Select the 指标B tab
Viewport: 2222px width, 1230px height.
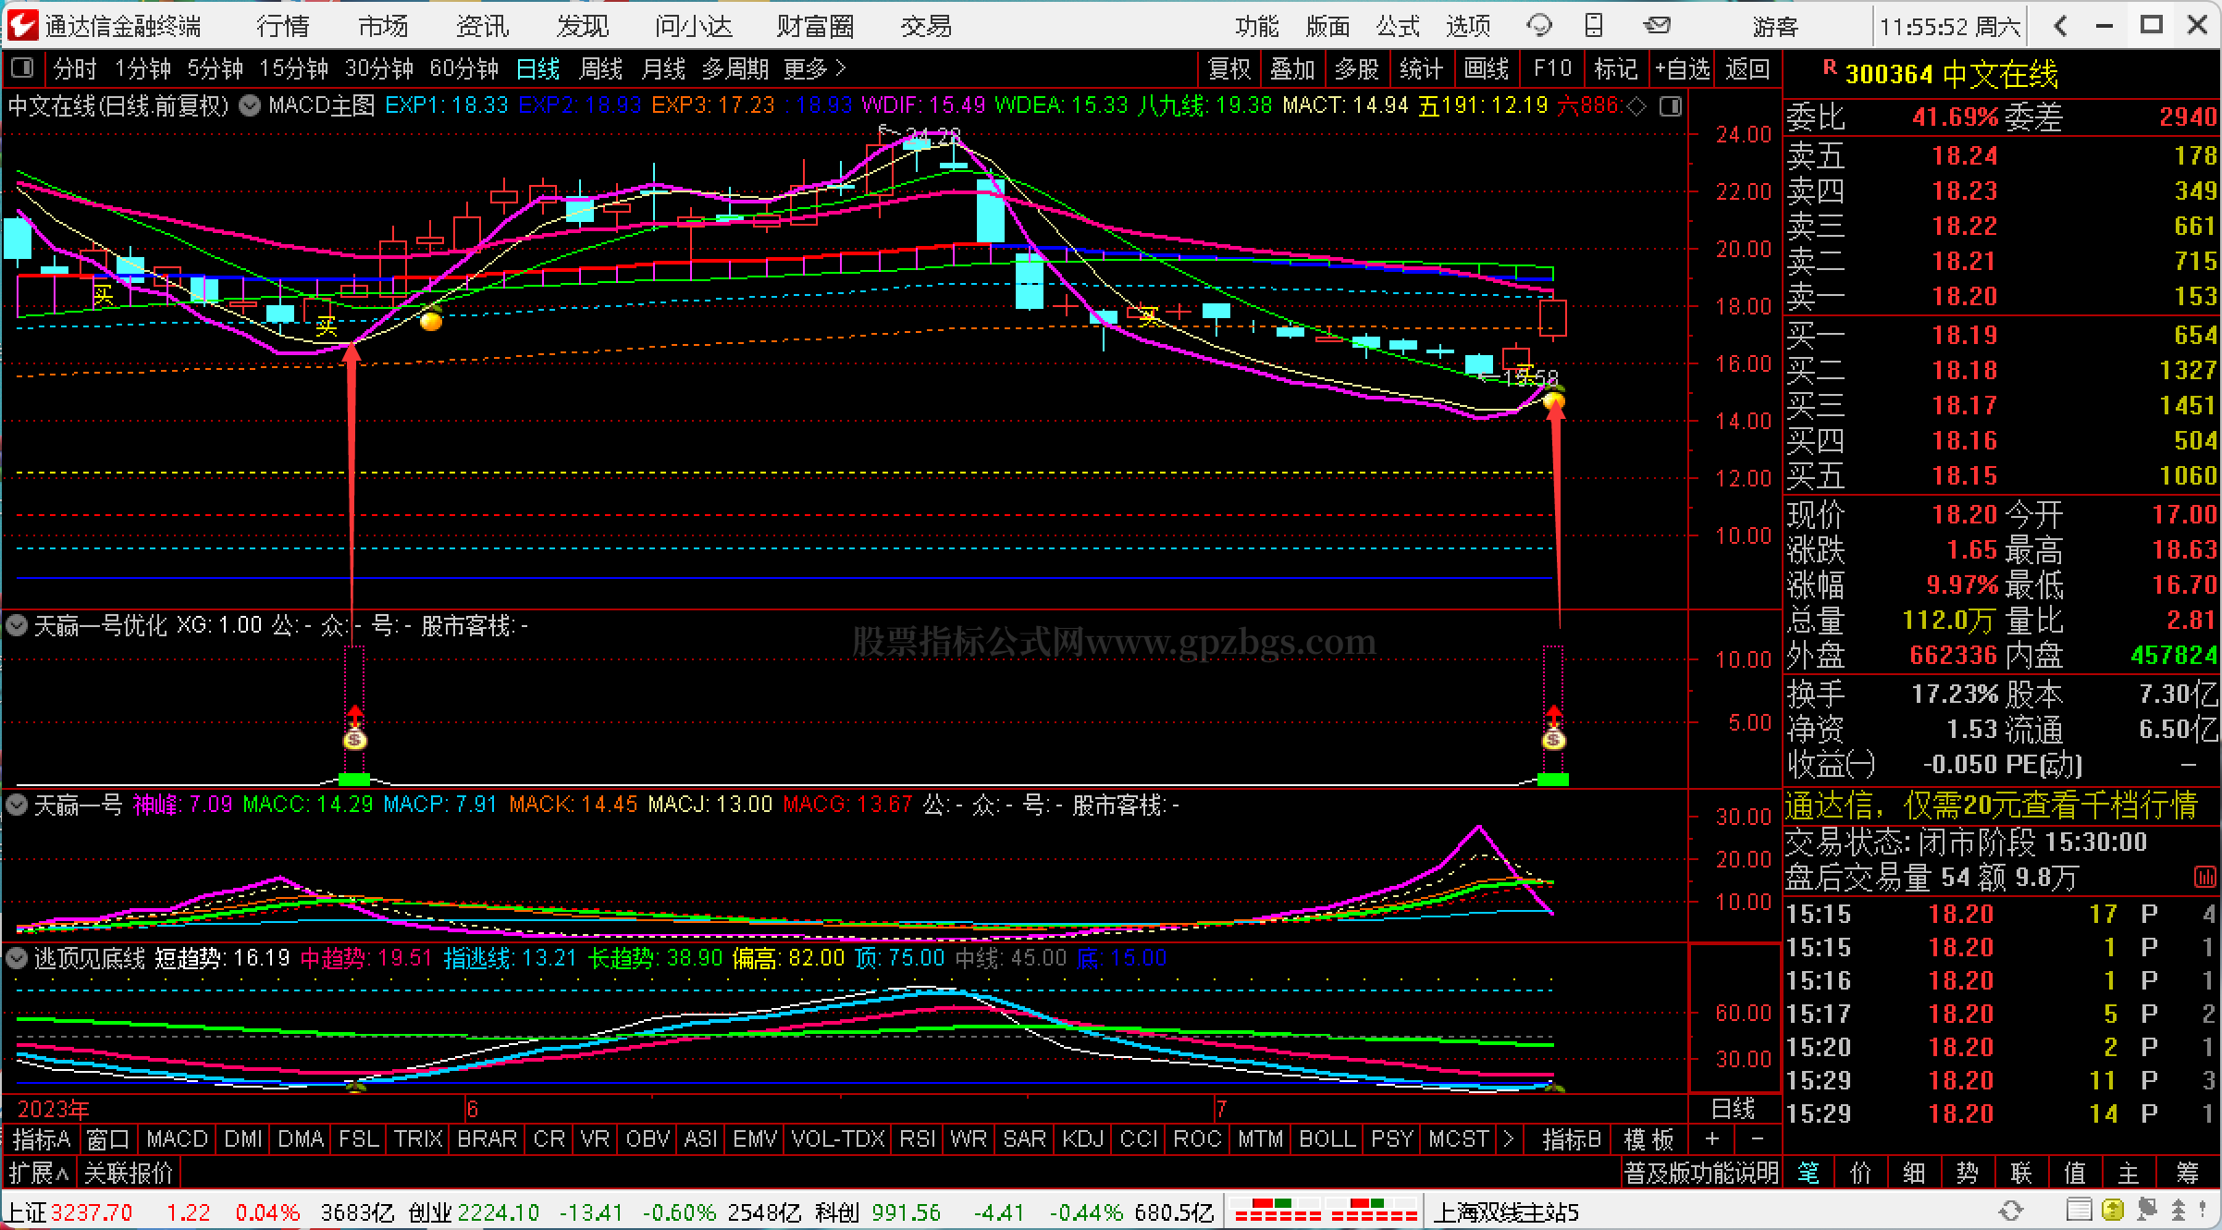tap(1572, 1138)
